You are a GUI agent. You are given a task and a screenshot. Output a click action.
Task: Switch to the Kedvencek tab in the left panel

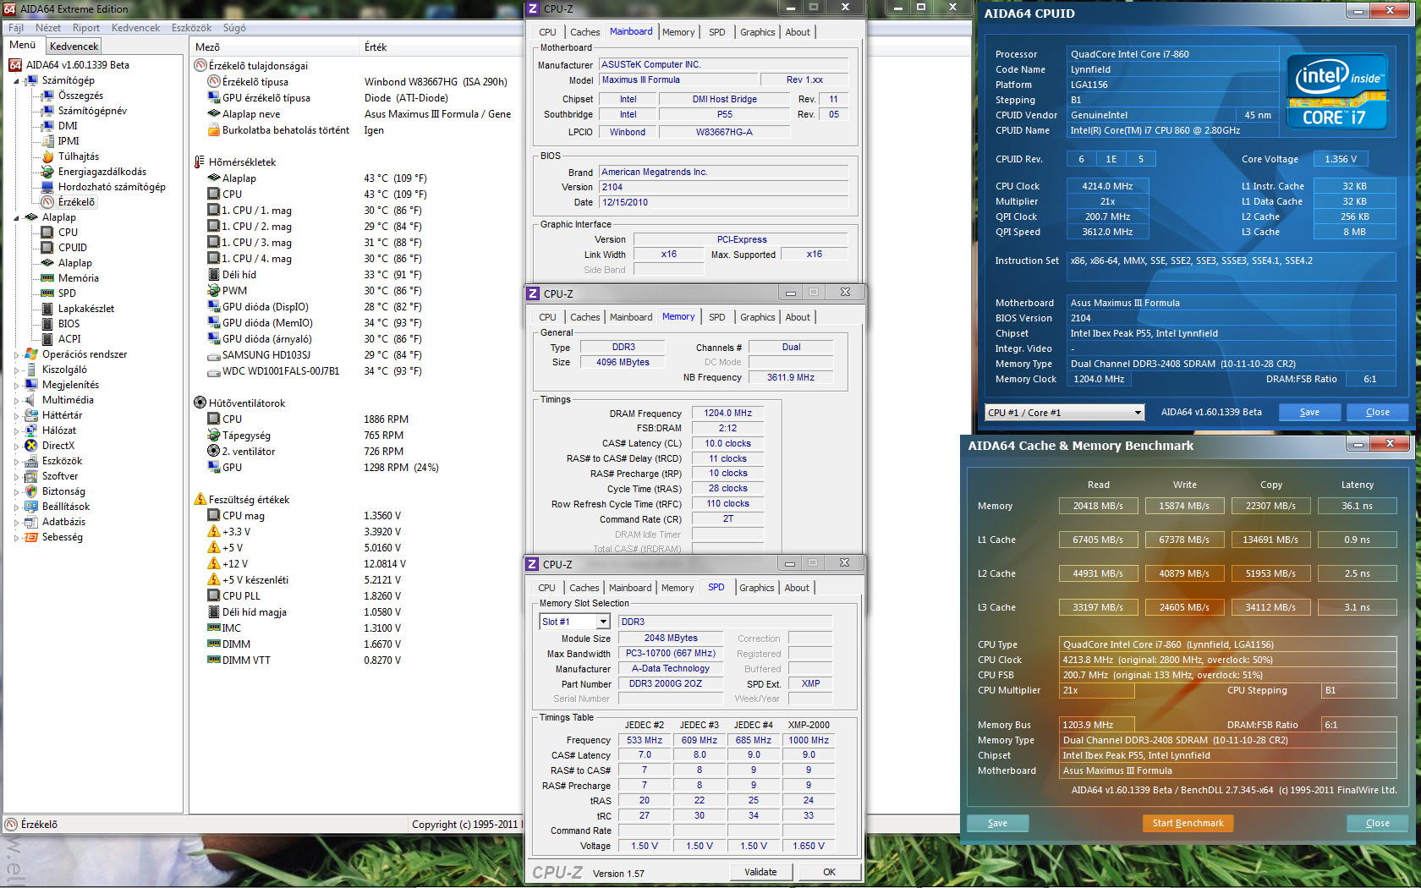(74, 47)
